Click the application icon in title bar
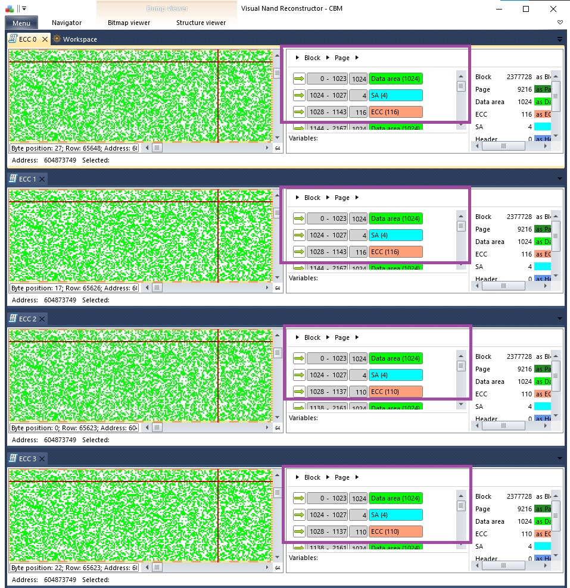Viewport: 570px width, 588px height. [x=10, y=8]
